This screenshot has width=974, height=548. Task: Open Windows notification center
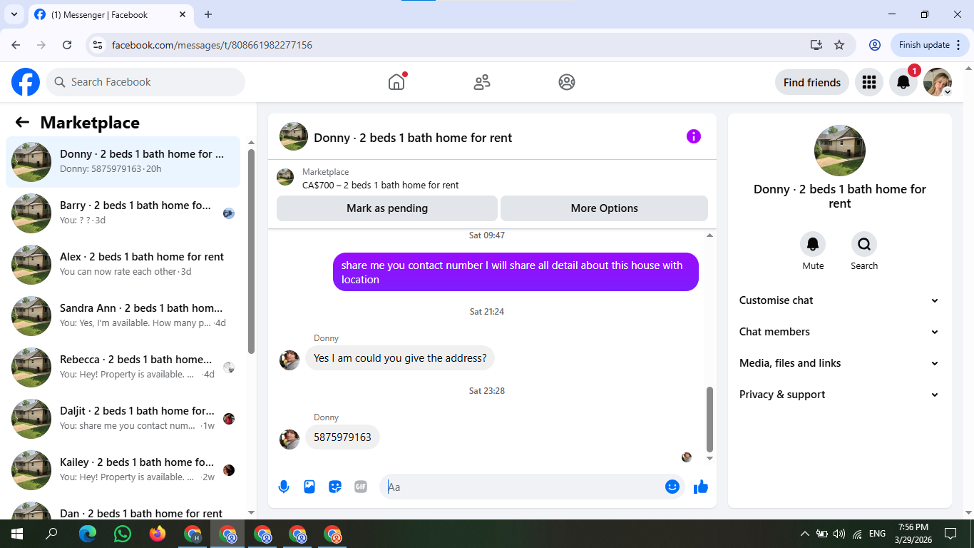(950, 533)
